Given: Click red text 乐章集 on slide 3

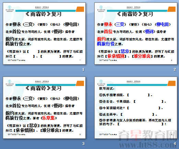Looking at the screenshot, I should 48,118.
